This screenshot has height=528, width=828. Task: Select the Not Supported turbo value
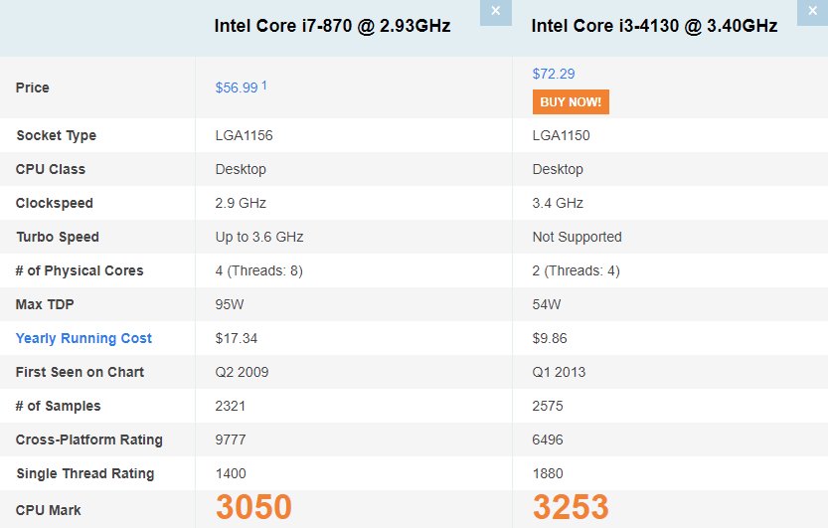(x=577, y=237)
